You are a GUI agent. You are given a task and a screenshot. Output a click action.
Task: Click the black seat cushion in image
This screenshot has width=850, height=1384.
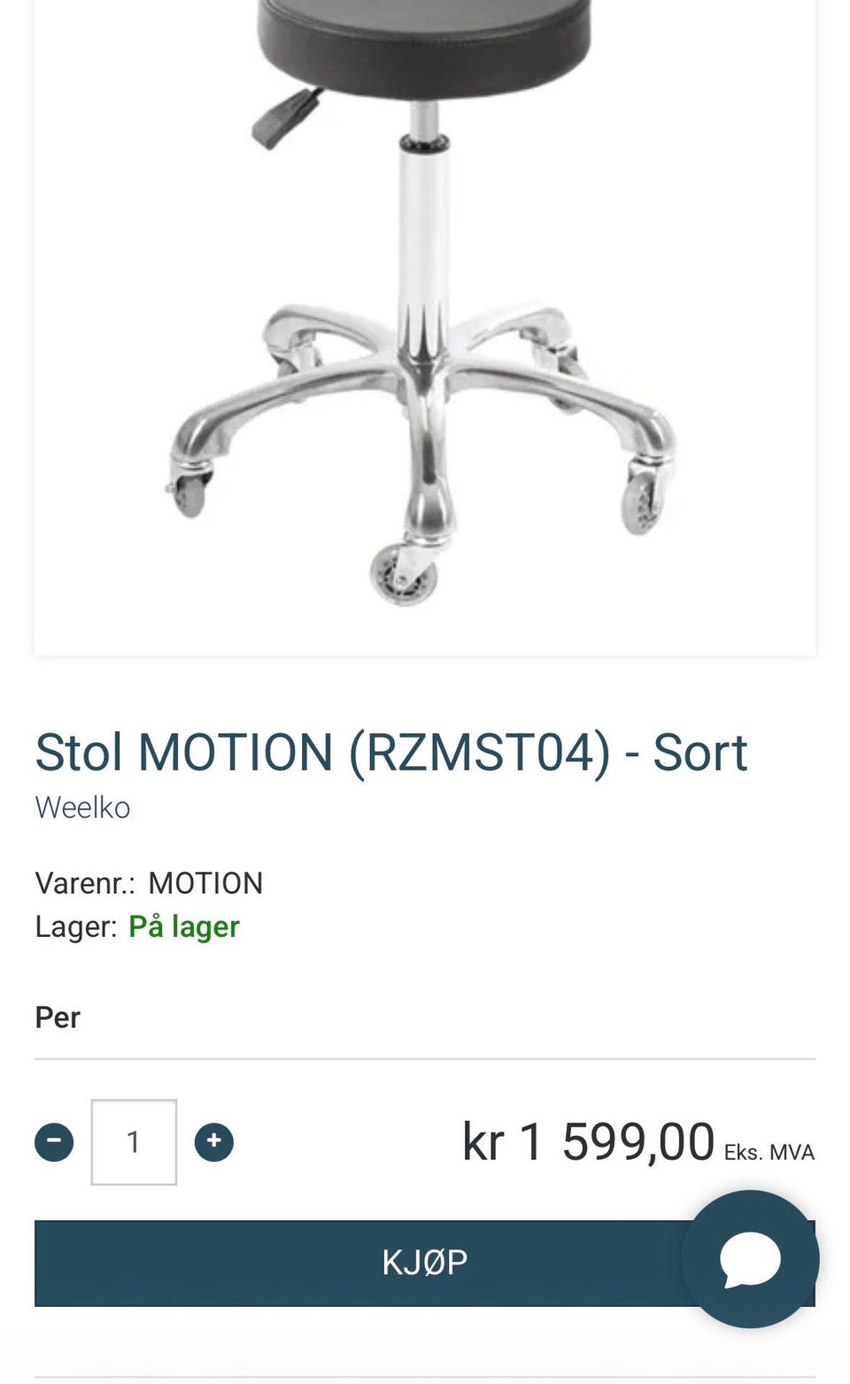(x=423, y=44)
